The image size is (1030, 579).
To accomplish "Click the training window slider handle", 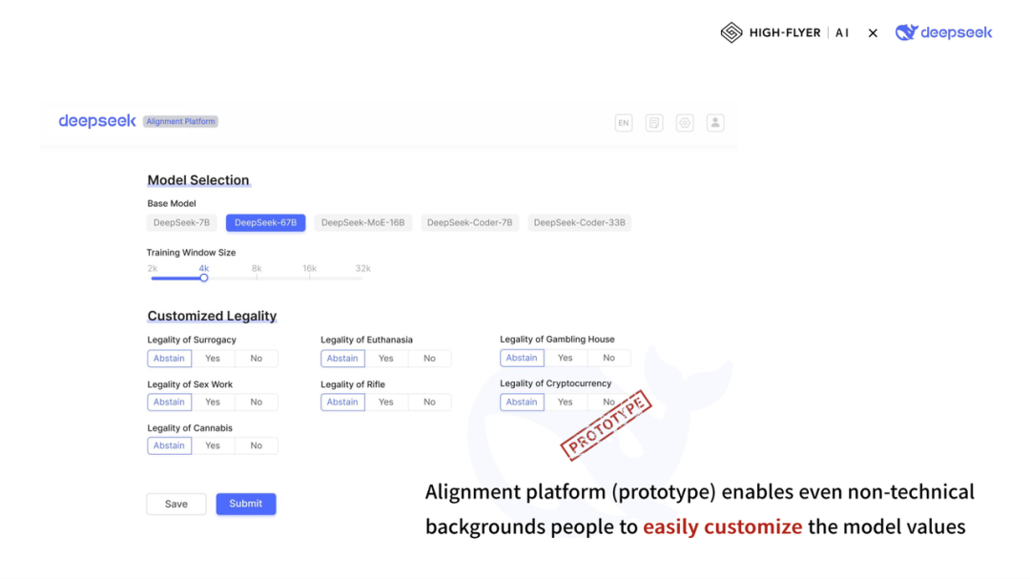I will 204,278.
